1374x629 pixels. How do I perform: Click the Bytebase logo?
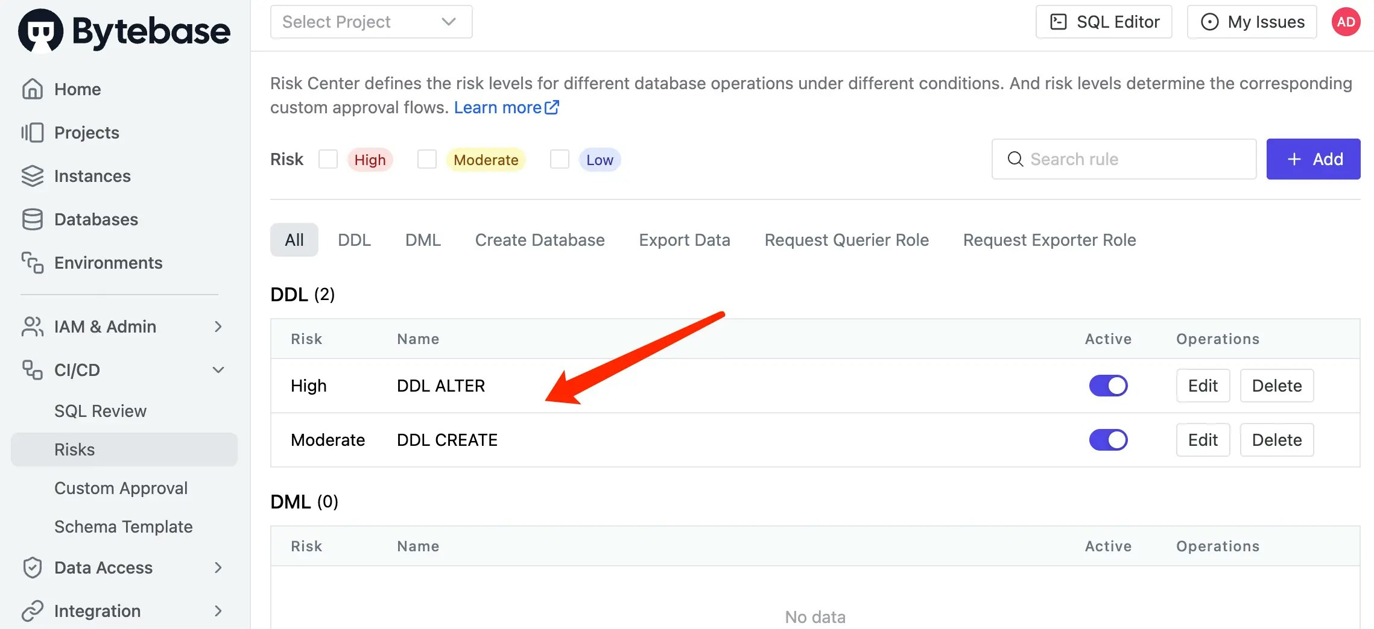124,30
